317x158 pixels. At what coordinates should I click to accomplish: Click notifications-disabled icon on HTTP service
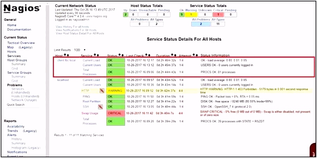(x=102, y=91)
